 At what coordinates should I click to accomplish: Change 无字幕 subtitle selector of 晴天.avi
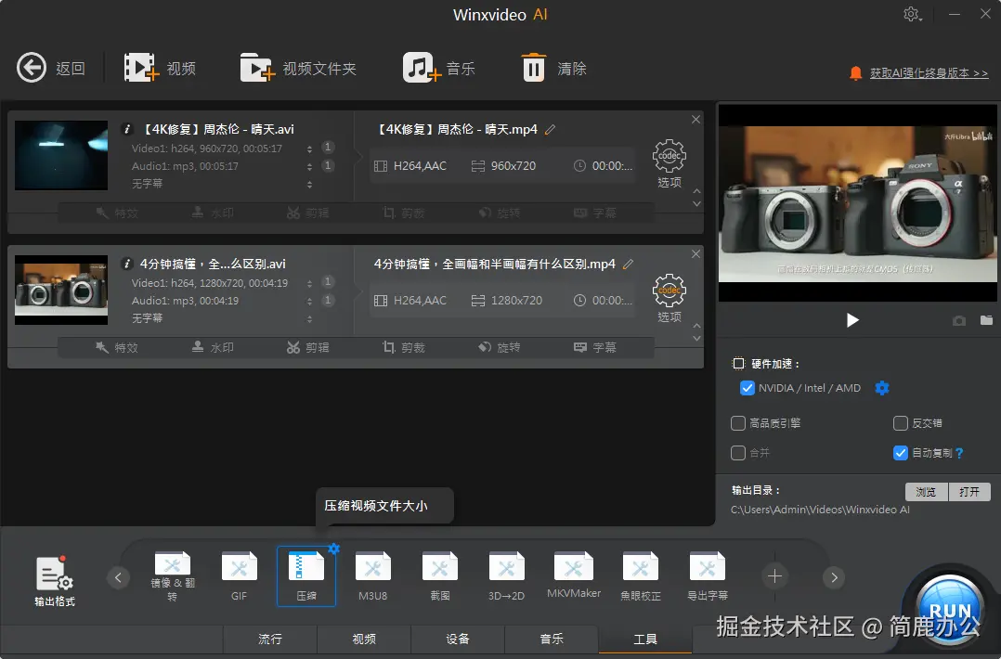coord(309,185)
